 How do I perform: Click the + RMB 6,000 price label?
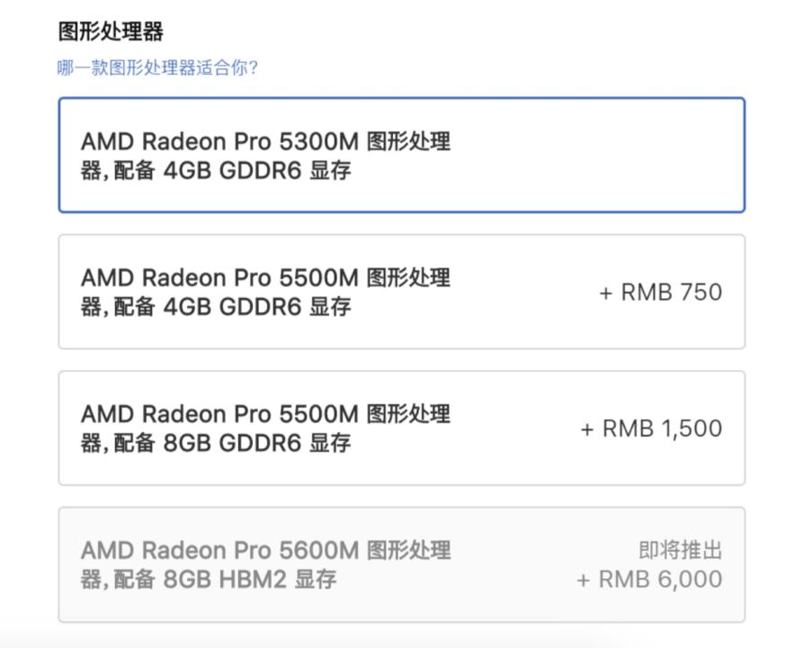pos(649,580)
